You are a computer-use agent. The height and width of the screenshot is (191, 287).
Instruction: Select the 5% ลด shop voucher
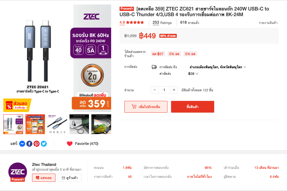[x=190, y=54]
